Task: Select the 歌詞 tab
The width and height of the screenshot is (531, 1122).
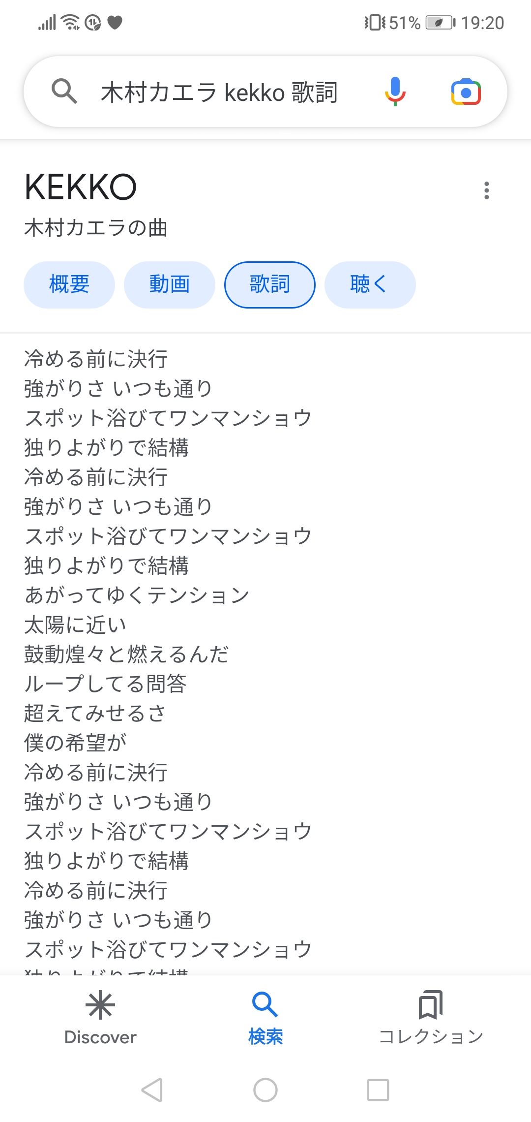Action: pyautogui.click(x=270, y=284)
